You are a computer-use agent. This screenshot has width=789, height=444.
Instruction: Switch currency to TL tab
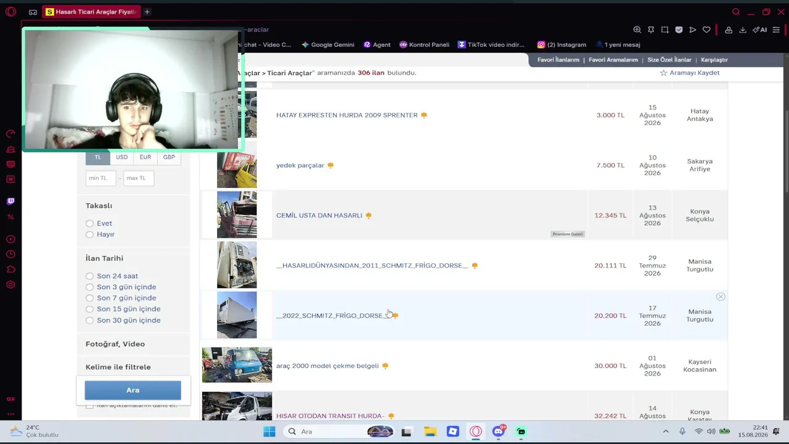pyautogui.click(x=98, y=157)
